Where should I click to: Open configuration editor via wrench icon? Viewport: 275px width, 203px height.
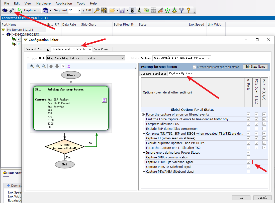coord(12,10)
